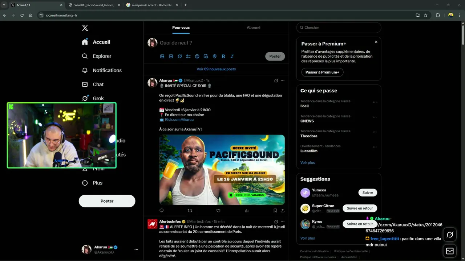
Task: Schedule post icon in composer
Action: pos(206,57)
